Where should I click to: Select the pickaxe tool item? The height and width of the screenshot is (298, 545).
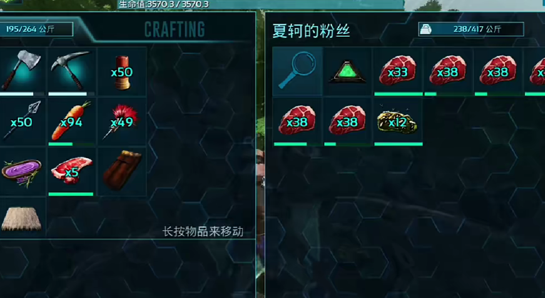72,71
